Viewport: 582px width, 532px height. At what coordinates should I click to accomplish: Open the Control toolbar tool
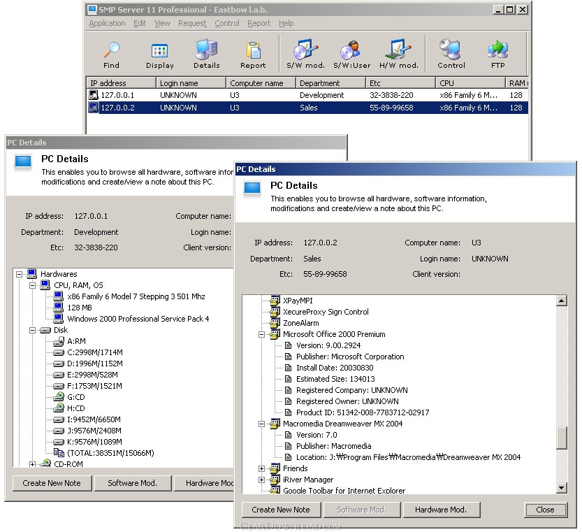pyautogui.click(x=451, y=54)
